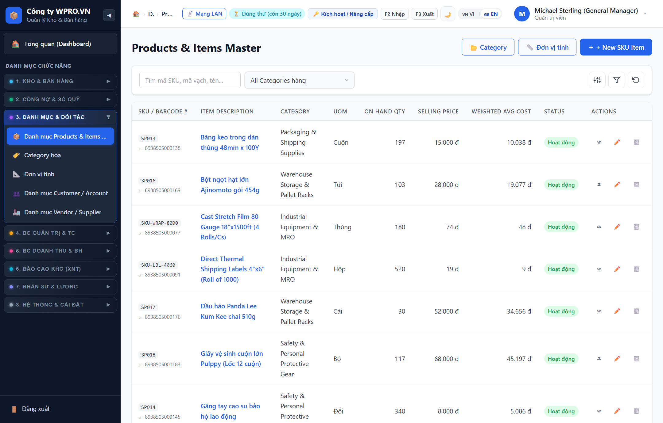View SKU-LBL-4060 details with eye icon
The width and height of the screenshot is (663, 423).
(x=599, y=269)
